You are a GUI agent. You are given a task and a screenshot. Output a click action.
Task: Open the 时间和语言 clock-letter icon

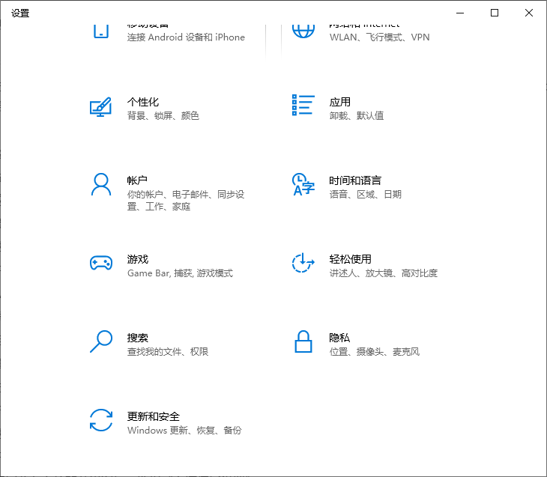(303, 183)
